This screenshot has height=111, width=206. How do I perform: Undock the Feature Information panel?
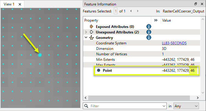[x=196, y=4]
